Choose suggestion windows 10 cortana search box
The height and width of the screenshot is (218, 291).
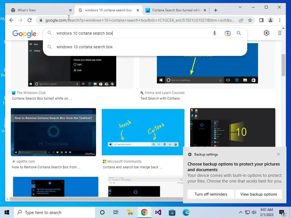pos(145,47)
